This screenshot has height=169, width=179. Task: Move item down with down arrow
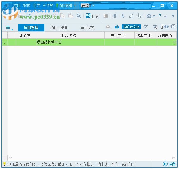(x=123, y=16)
